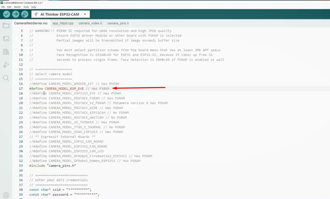Viewport: 330px width, 199px height.
Task: Switch to the camera_index.h tab
Action: (x=90, y=23)
